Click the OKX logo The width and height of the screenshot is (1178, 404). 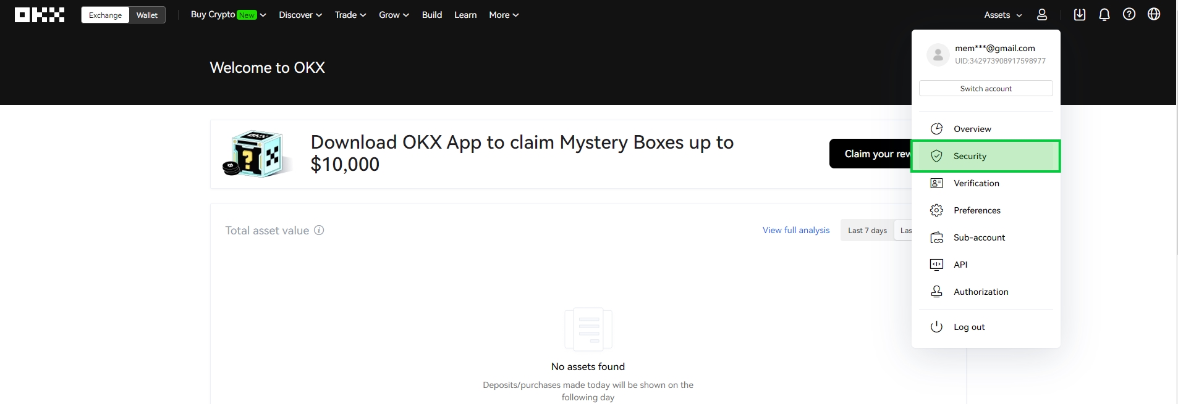tap(40, 15)
